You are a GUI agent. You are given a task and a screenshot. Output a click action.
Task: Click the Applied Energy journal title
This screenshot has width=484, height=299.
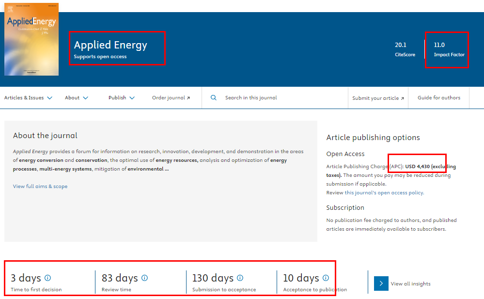tap(110, 45)
